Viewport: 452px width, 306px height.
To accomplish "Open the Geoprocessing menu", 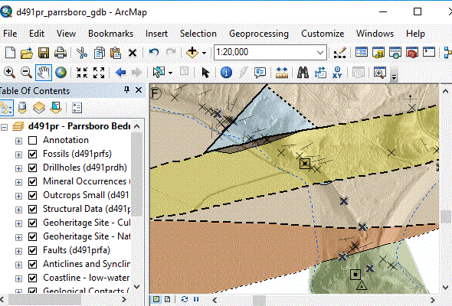I will coord(259,34).
